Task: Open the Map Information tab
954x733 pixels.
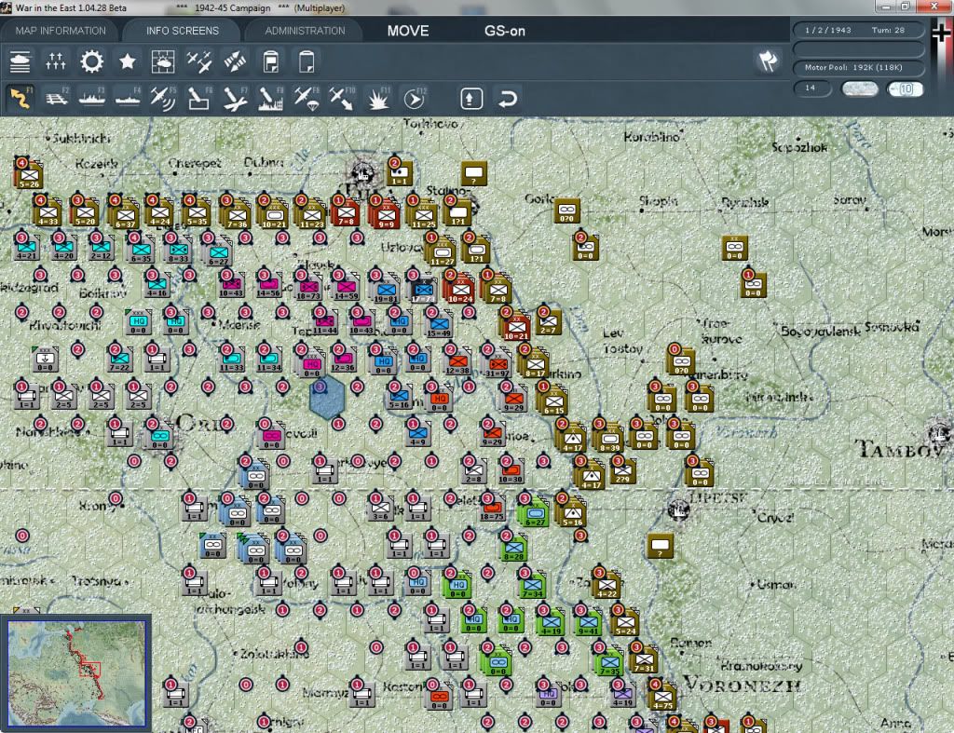Action: 61,31
